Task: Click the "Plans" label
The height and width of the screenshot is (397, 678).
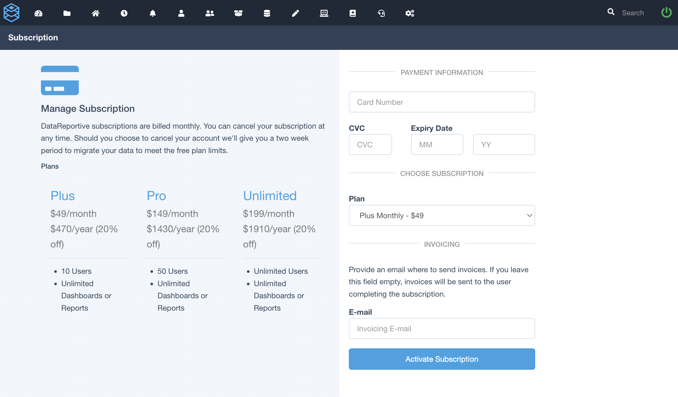Action: (x=50, y=166)
